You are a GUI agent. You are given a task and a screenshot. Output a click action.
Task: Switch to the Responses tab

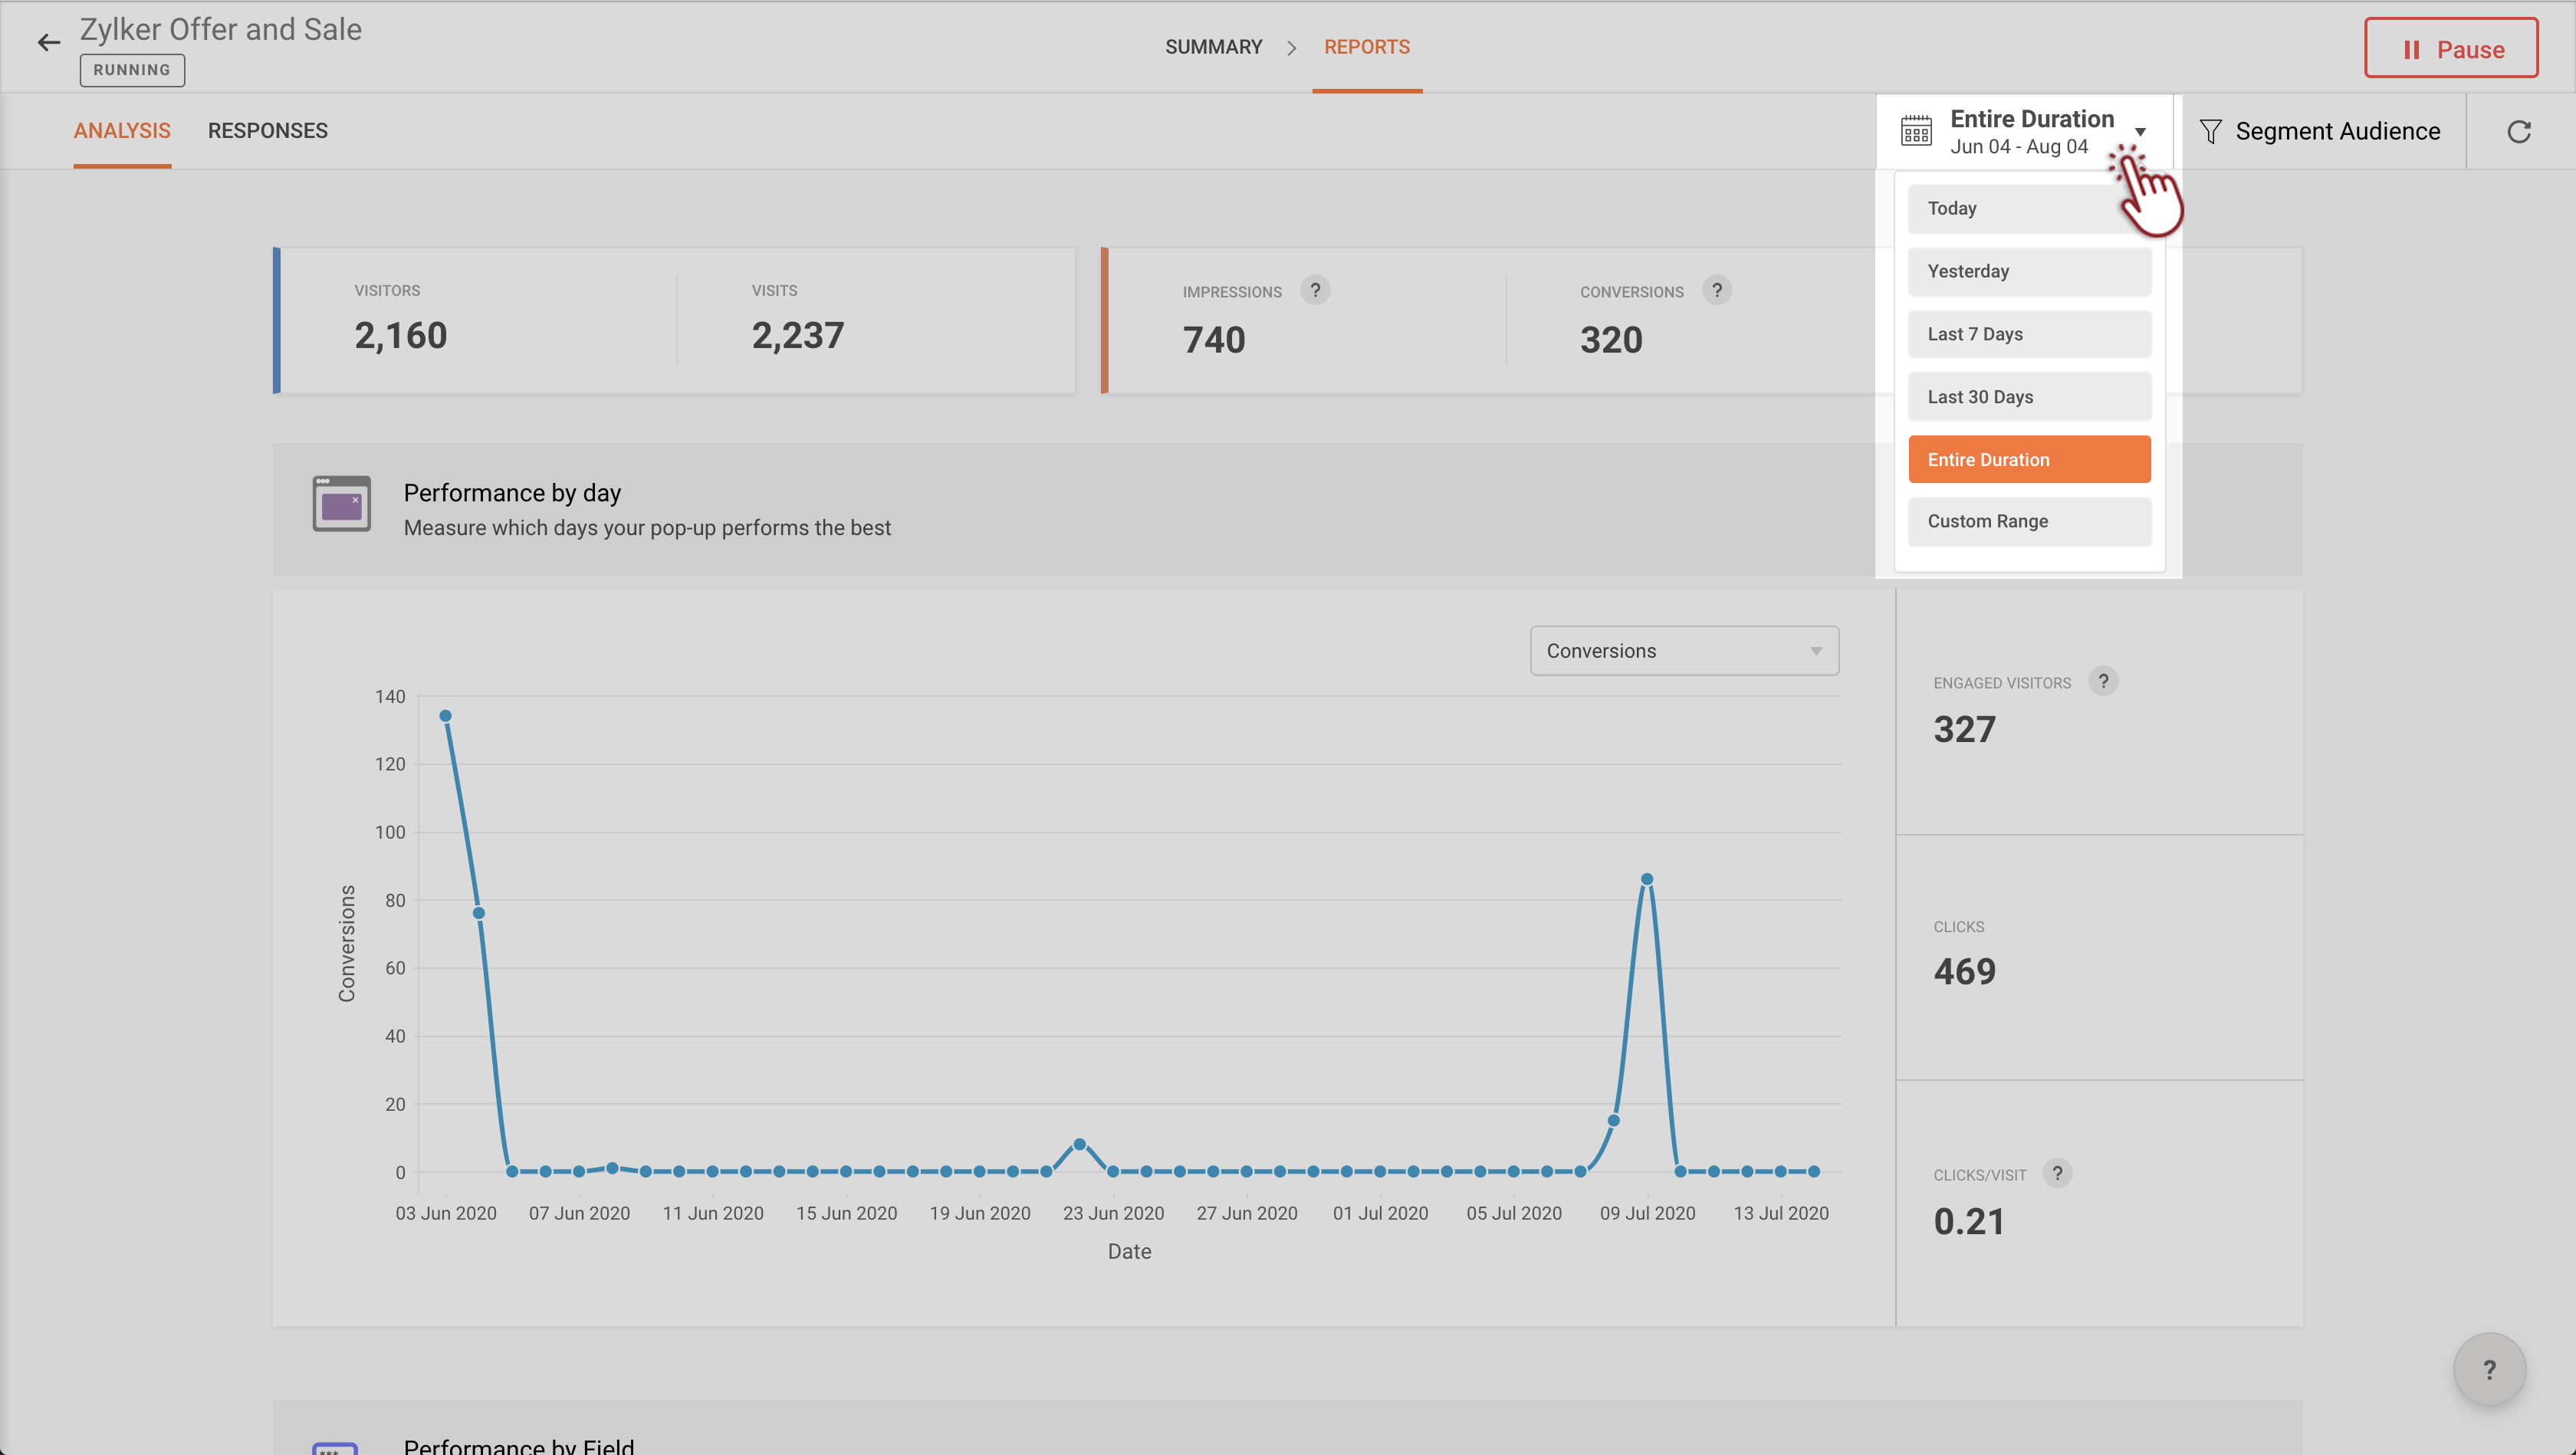[x=267, y=131]
